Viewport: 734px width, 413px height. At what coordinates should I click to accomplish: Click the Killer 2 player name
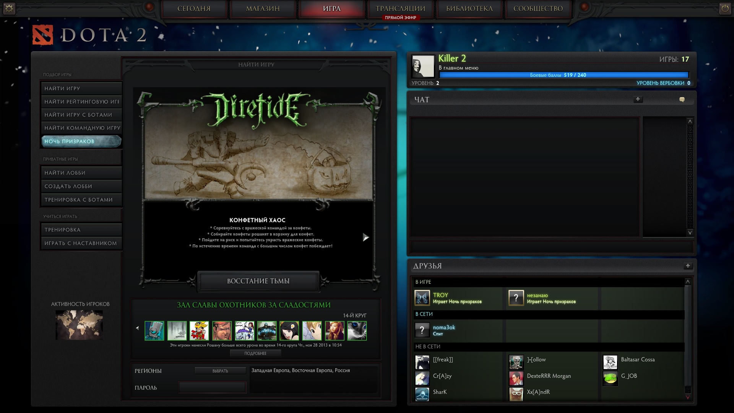point(452,59)
